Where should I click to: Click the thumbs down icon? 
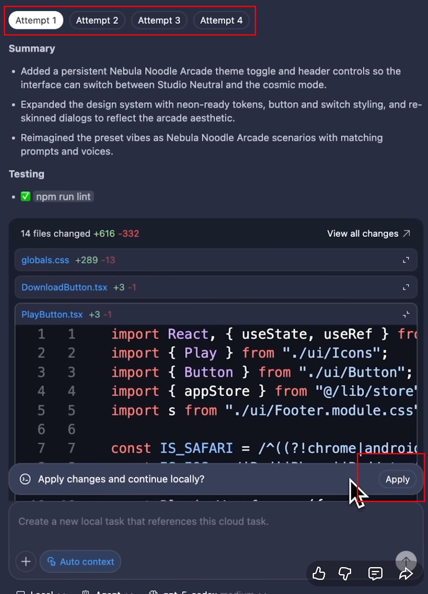pos(345,573)
